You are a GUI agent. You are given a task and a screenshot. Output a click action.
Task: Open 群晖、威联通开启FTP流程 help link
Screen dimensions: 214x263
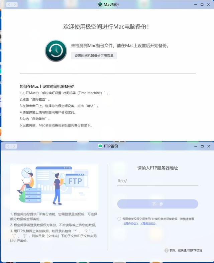coord(186,250)
